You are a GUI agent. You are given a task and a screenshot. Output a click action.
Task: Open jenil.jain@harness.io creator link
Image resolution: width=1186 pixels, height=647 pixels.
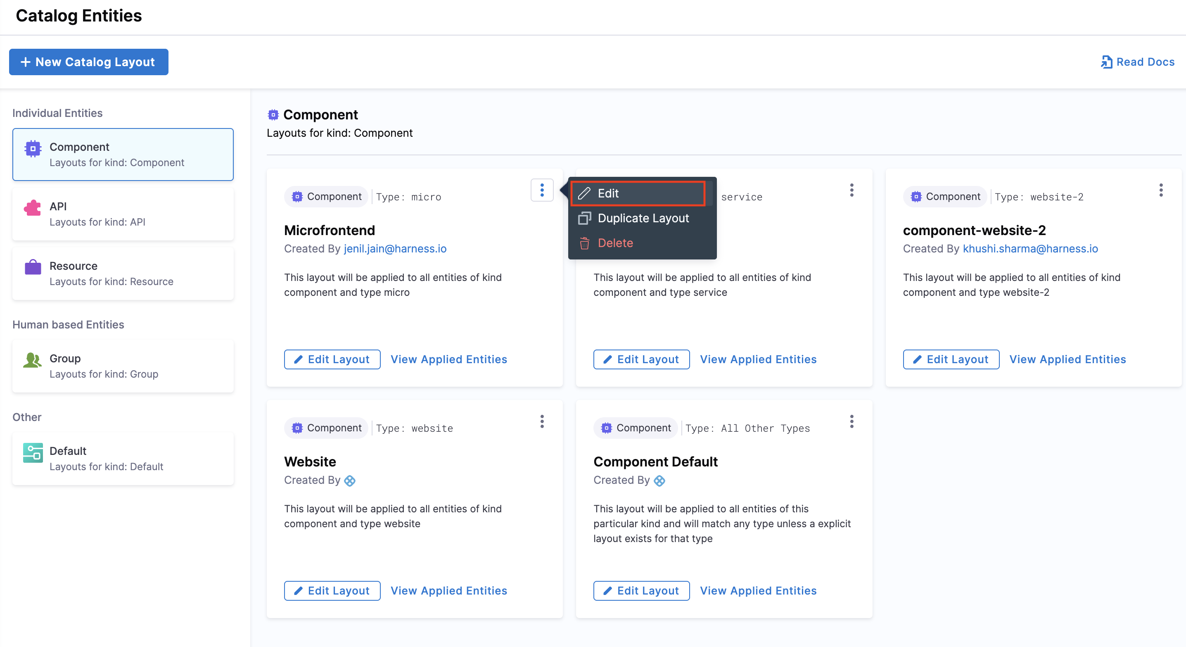point(395,249)
